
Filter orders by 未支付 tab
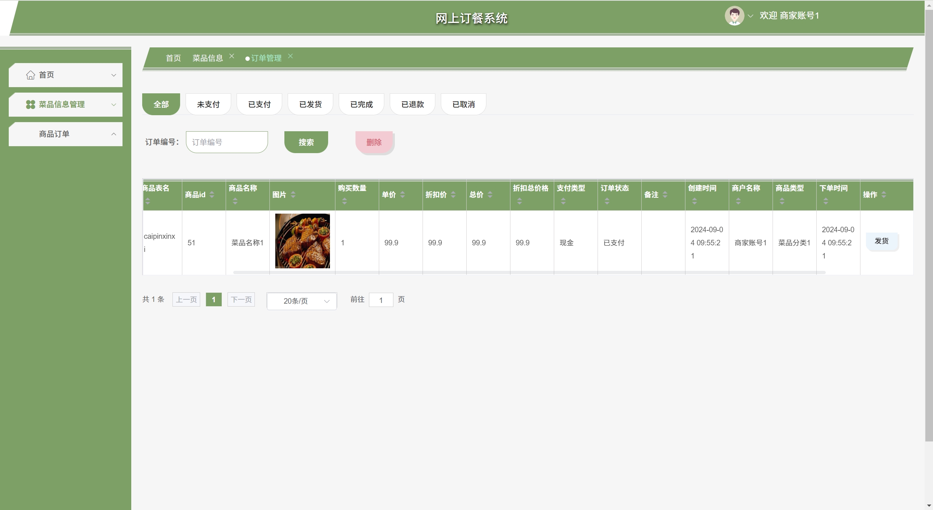click(208, 105)
